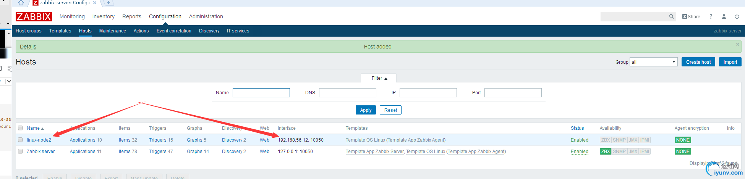Toggle the select-all hosts checkbox
Screen dimensions: 745x179
pyautogui.click(x=20, y=128)
